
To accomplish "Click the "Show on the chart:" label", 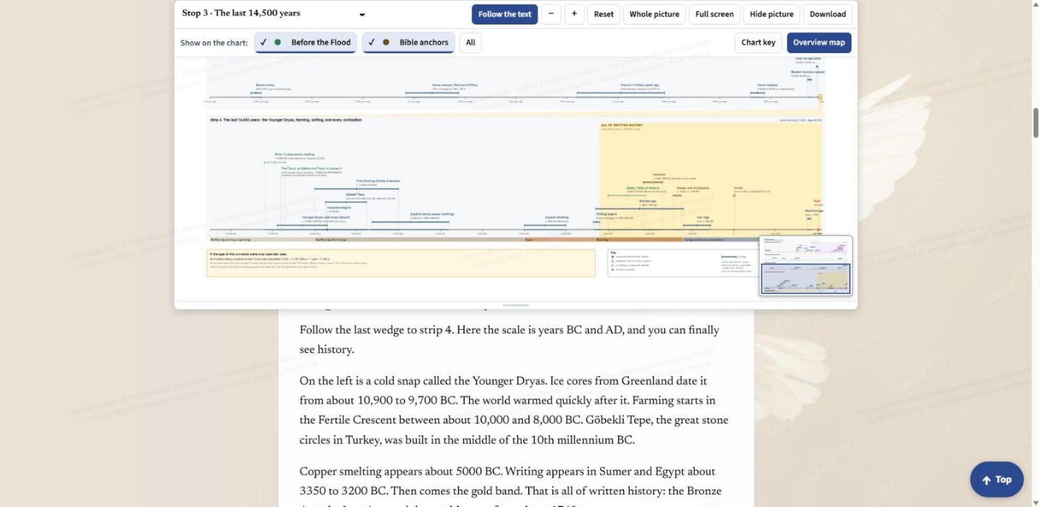I will point(214,42).
